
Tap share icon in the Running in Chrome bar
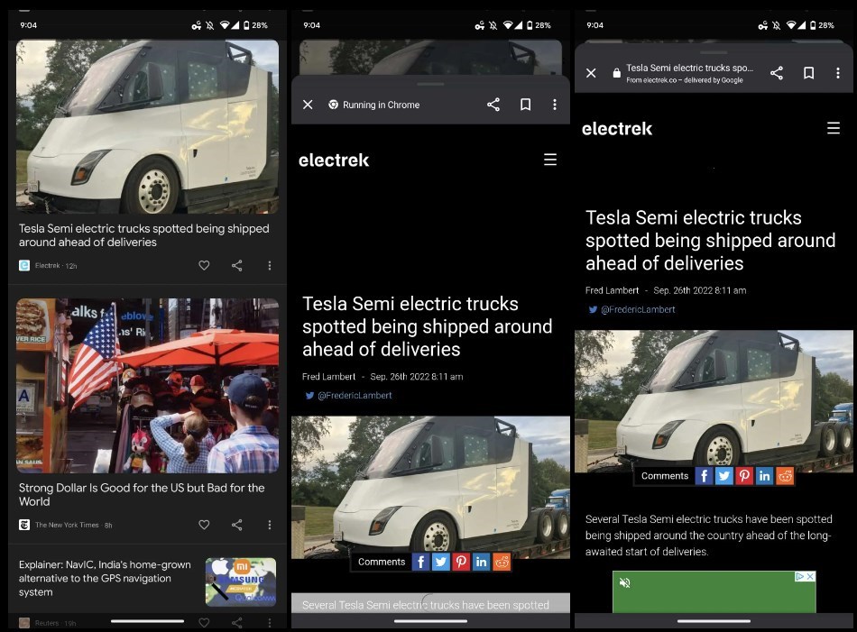point(493,105)
